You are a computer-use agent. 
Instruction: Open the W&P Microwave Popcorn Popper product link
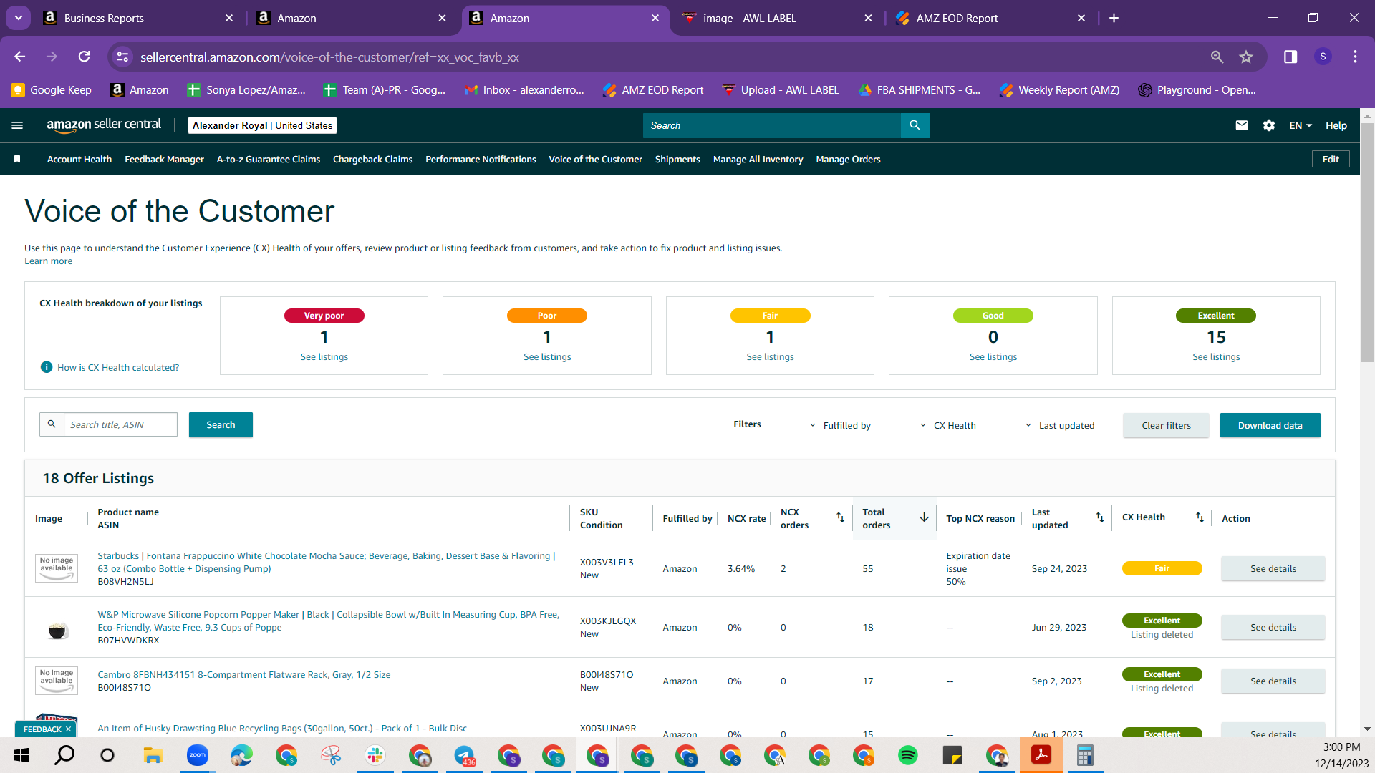pyautogui.click(x=328, y=621)
